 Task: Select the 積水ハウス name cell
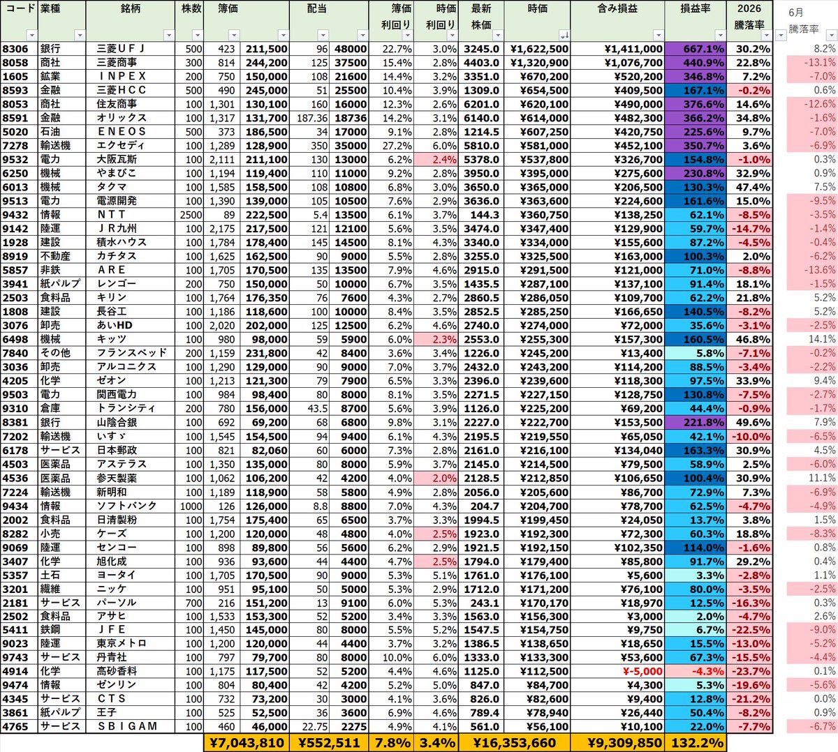click(130, 242)
